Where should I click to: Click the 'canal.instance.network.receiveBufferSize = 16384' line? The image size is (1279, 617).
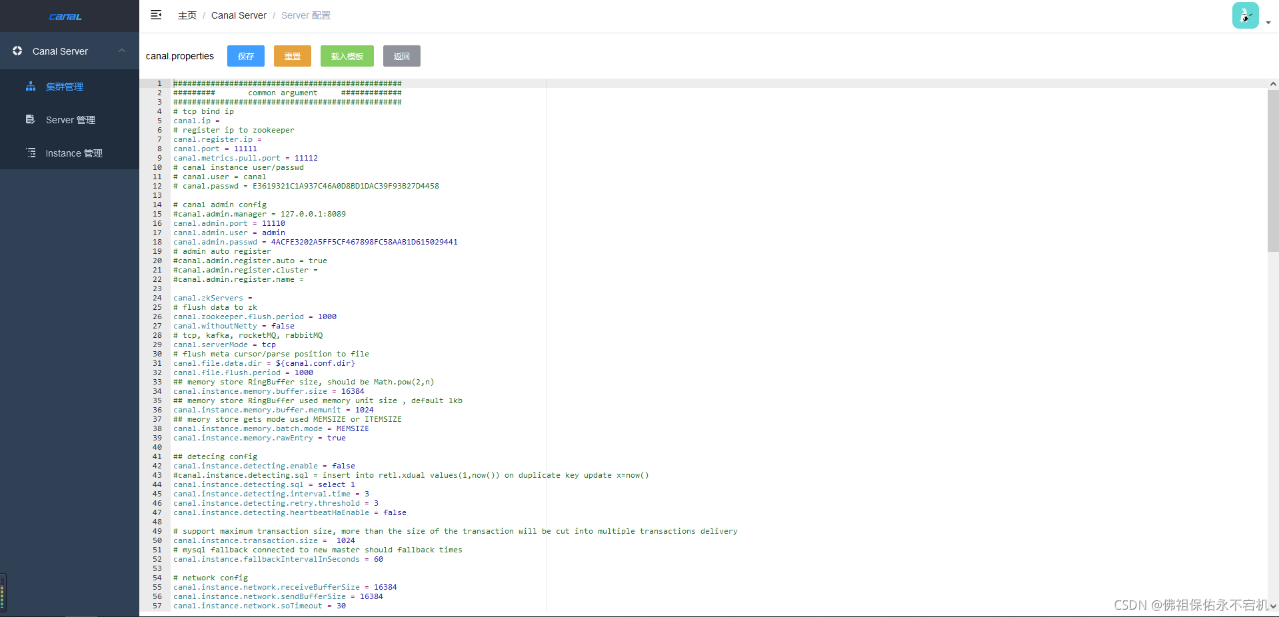tap(285, 587)
